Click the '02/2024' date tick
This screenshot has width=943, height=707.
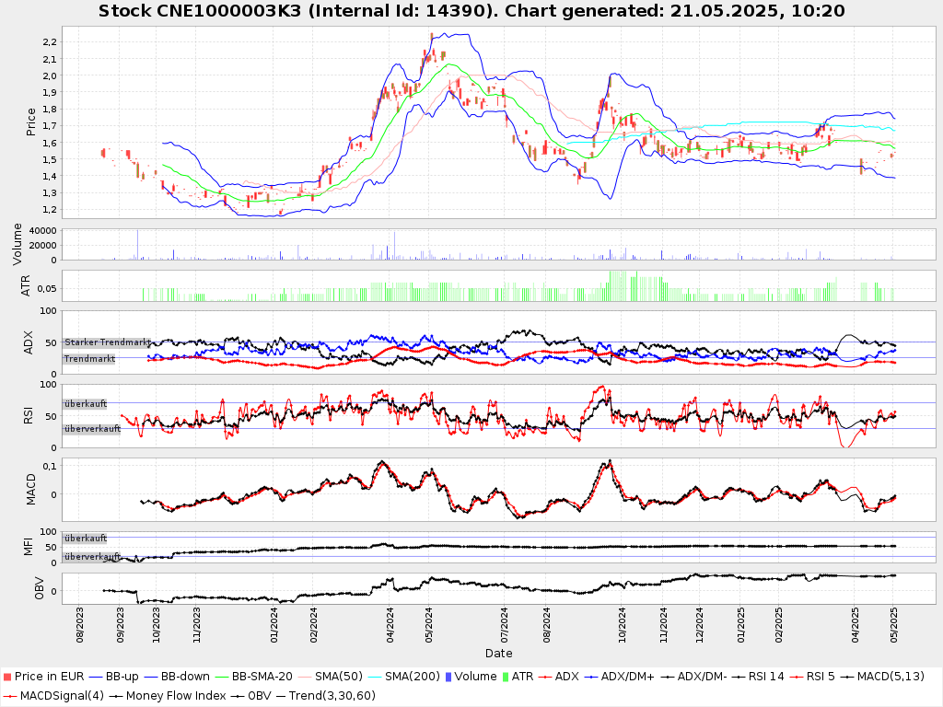click(x=313, y=625)
